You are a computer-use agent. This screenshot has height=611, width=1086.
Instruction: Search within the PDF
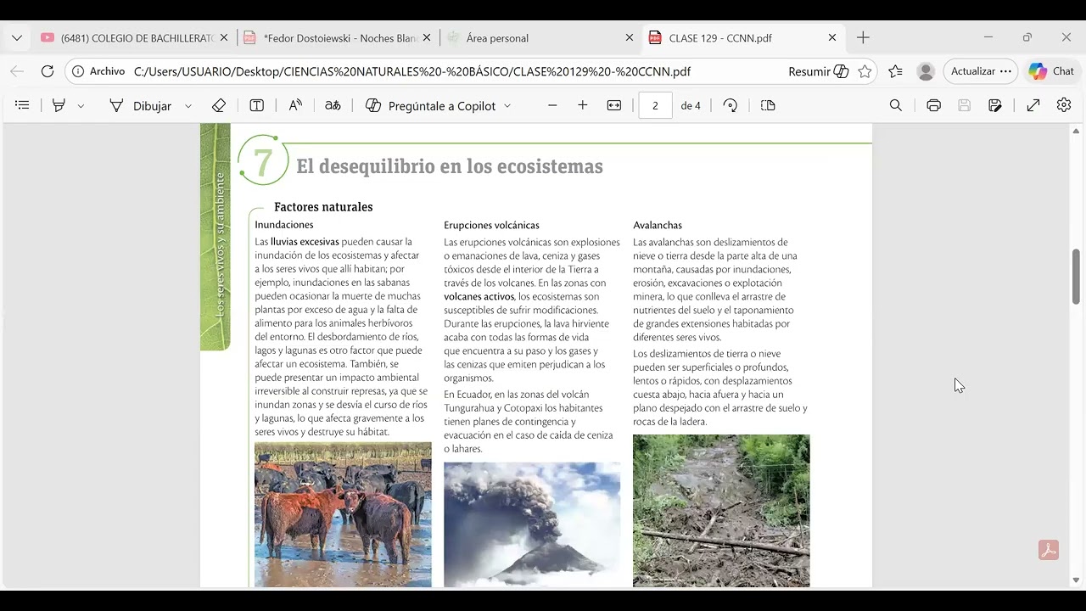[896, 105]
